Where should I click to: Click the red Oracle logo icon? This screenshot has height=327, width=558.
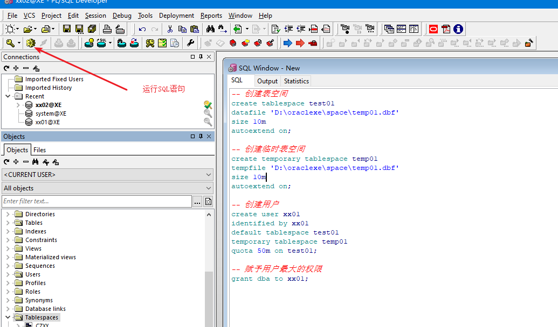click(433, 29)
